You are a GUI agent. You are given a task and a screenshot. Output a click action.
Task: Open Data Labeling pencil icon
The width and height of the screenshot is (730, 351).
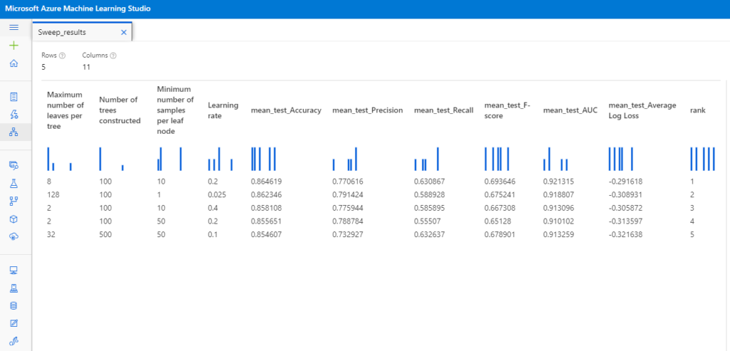pos(14,323)
